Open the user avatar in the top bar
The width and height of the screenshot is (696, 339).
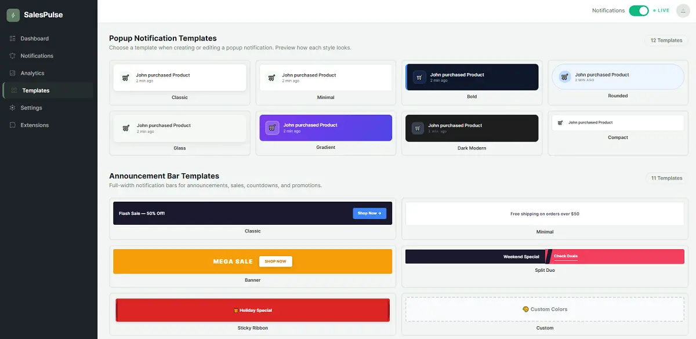pos(684,10)
